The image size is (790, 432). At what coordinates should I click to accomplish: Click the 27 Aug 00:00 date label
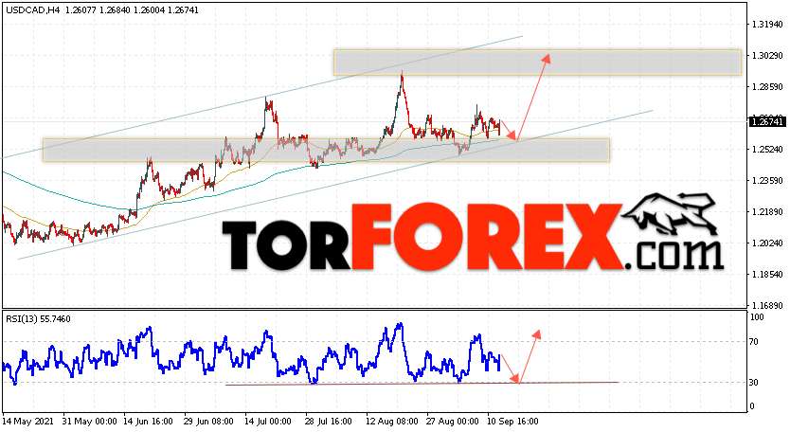coord(453,422)
